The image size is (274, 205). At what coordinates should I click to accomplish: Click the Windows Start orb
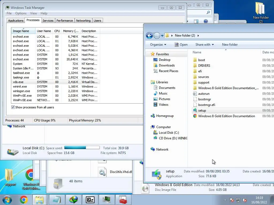pos(7,200)
